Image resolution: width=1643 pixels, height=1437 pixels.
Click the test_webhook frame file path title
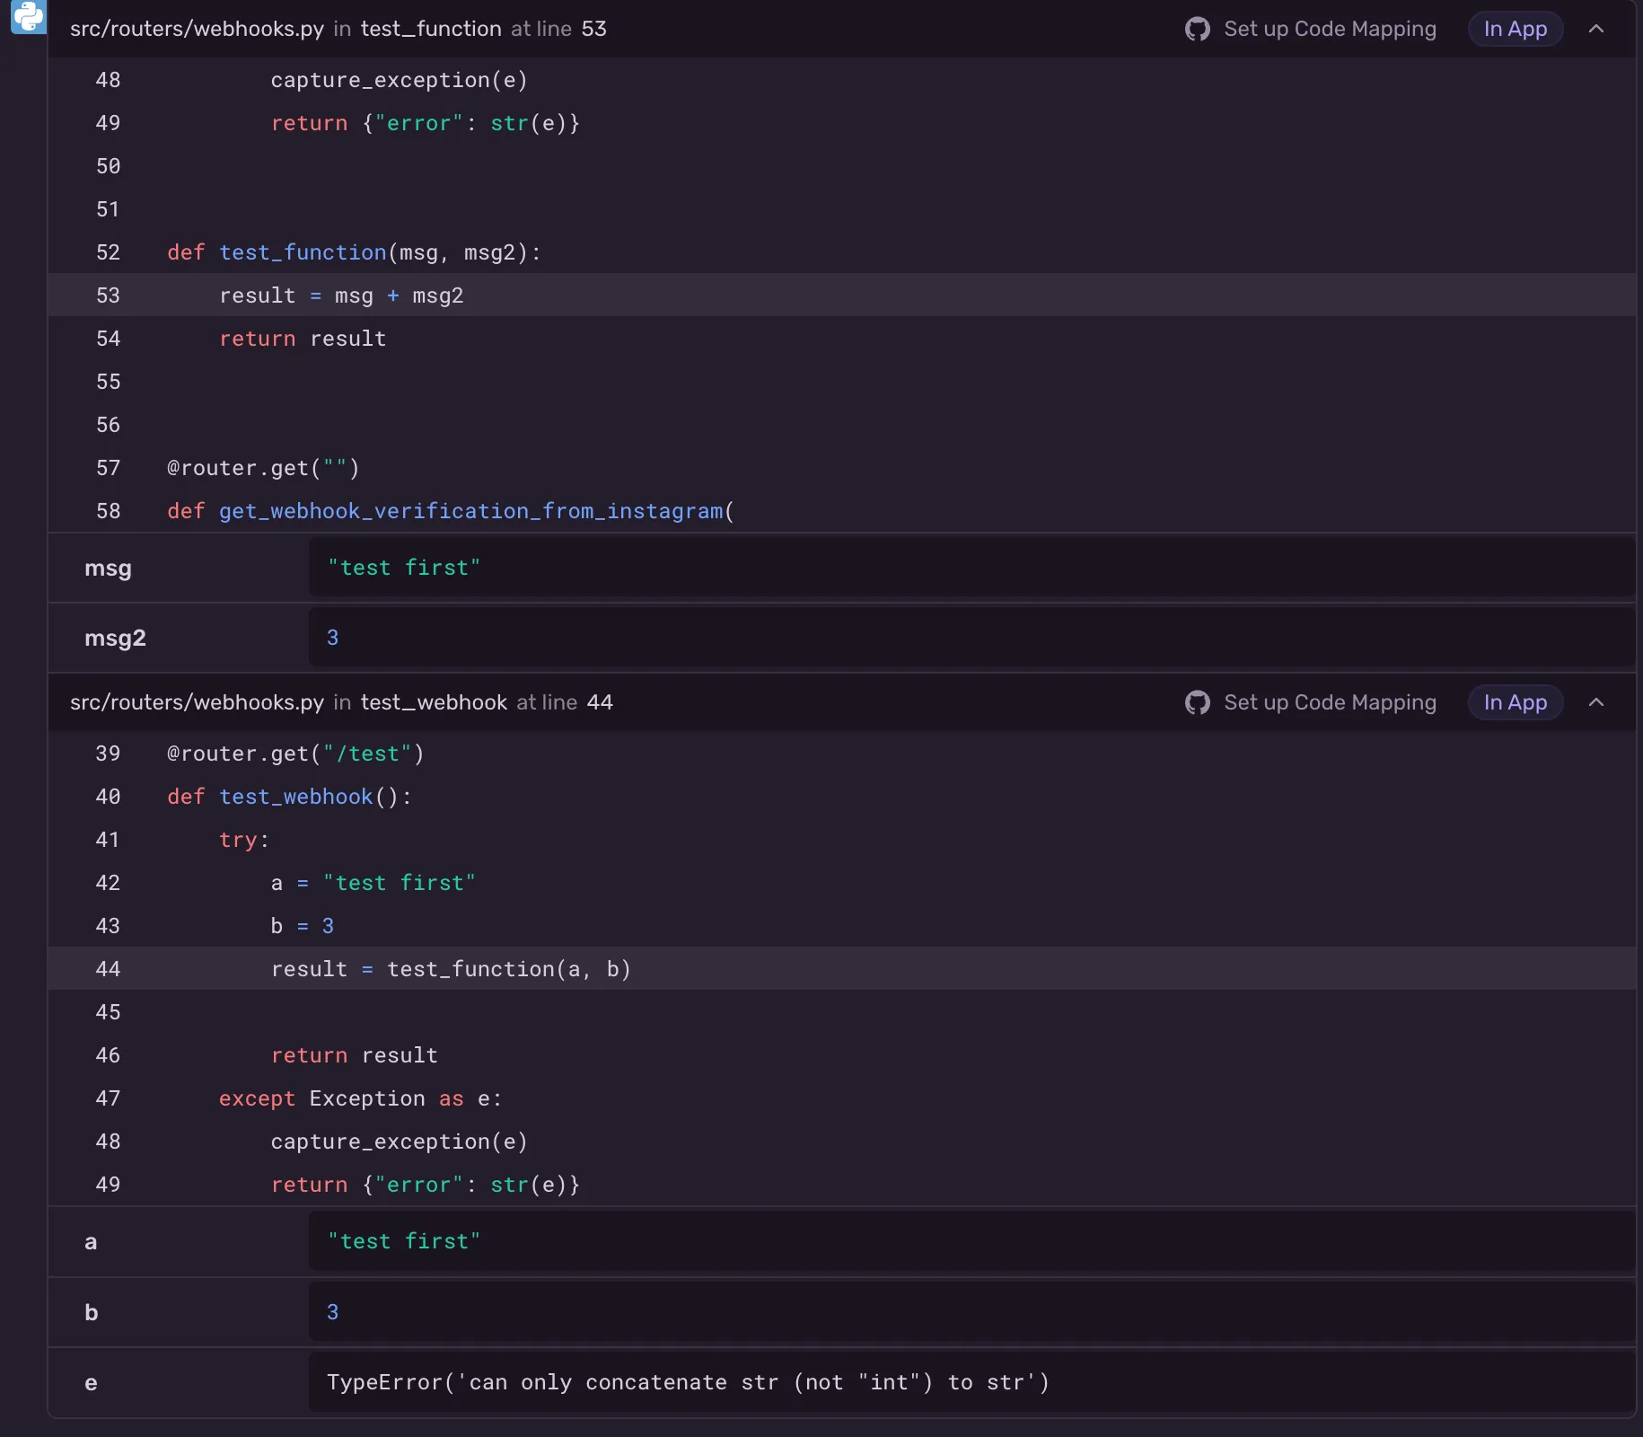pos(197,702)
